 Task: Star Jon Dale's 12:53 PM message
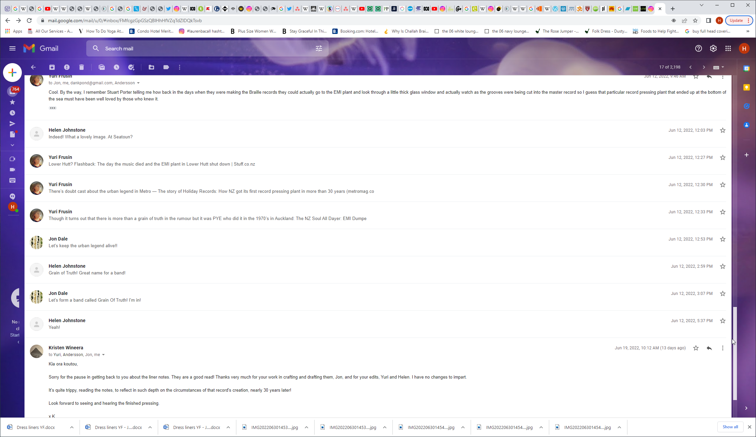click(723, 239)
